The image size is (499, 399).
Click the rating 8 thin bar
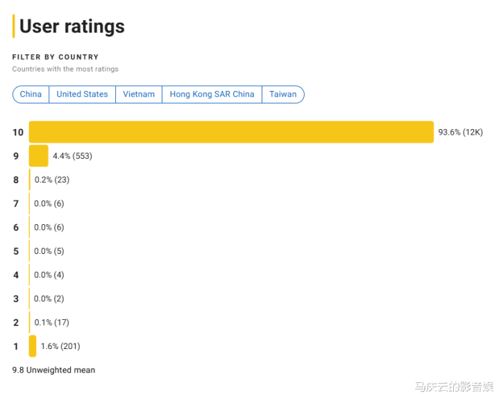tap(30, 180)
